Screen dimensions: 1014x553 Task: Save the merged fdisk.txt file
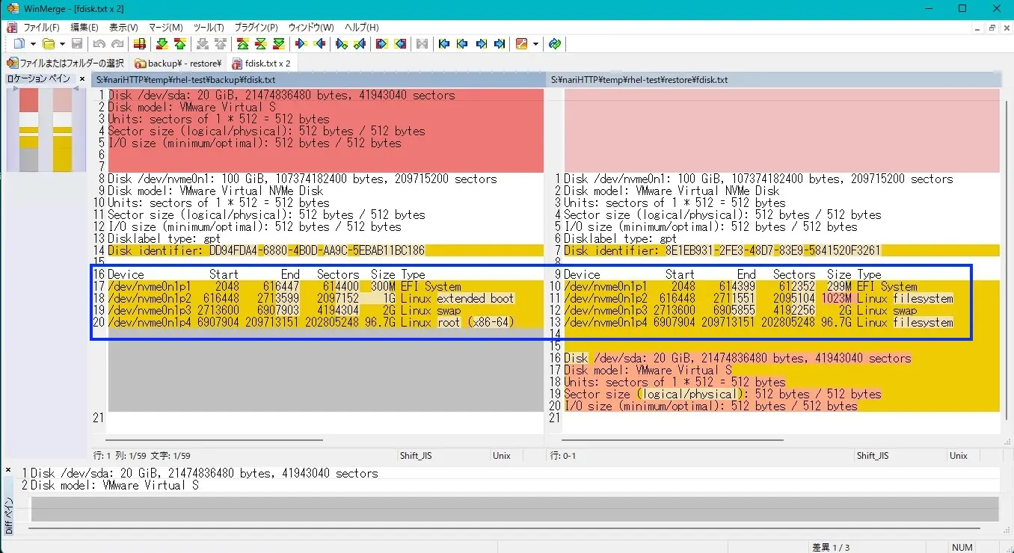coord(77,43)
